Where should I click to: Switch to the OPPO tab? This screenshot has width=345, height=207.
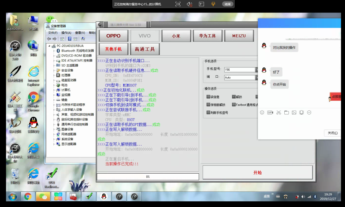[x=113, y=36]
